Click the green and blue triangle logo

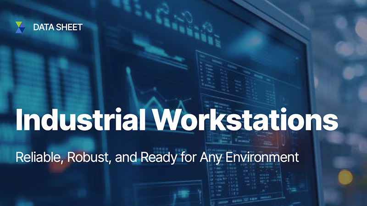pyautogui.click(x=20, y=27)
